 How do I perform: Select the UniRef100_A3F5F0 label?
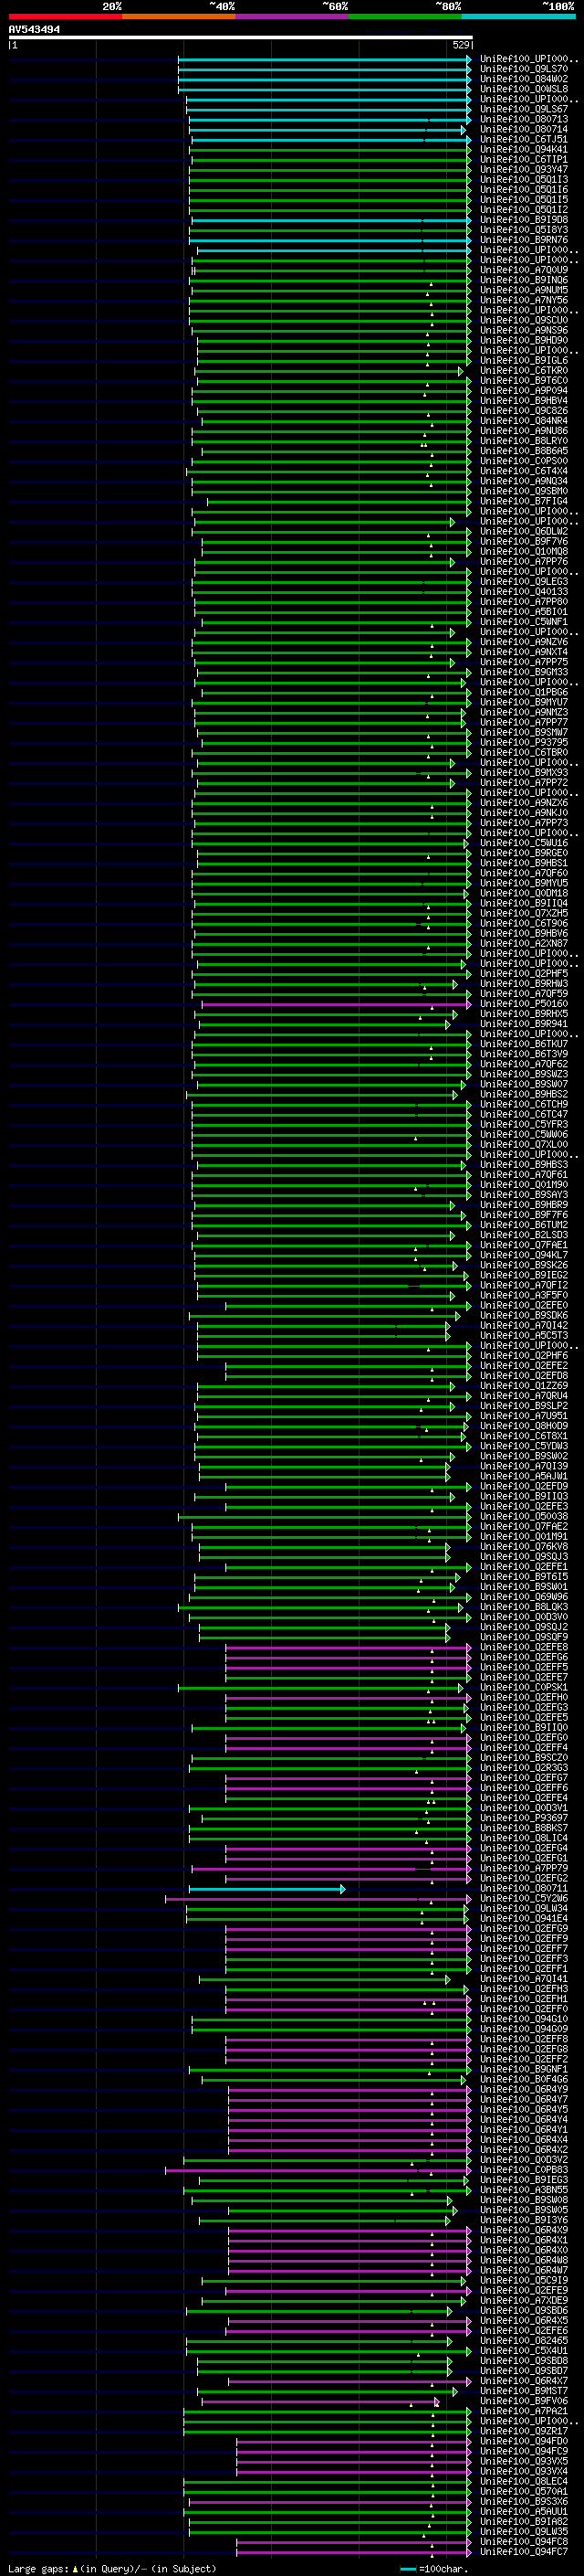click(x=524, y=1296)
